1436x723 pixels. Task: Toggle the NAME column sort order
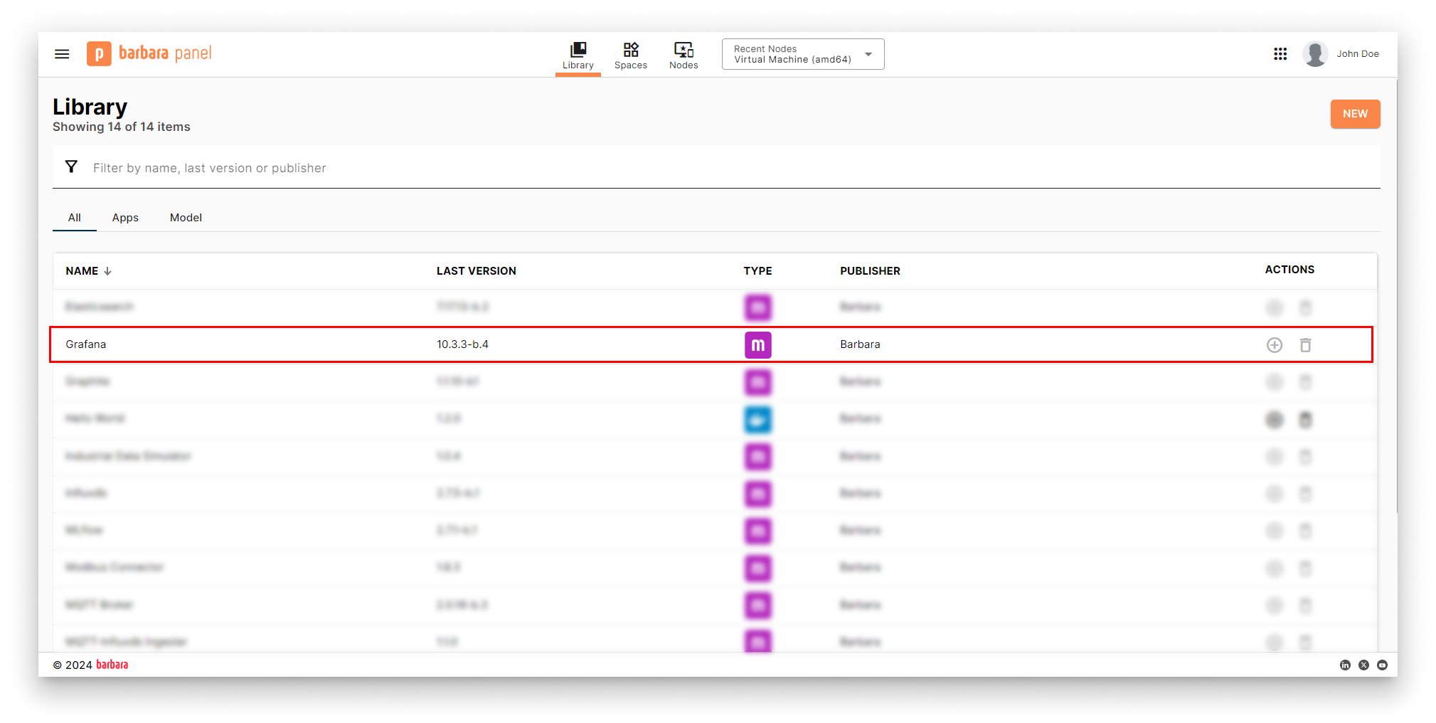pos(87,270)
